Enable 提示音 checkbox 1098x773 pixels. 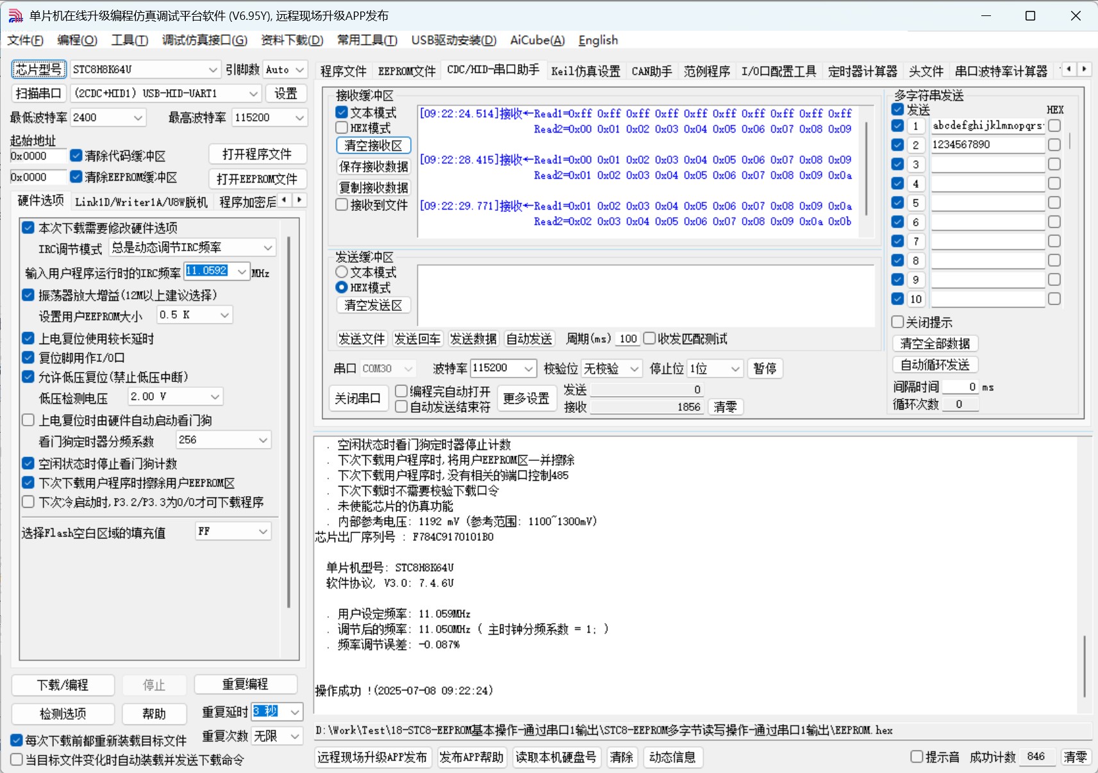pyautogui.click(x=917, y=756)
